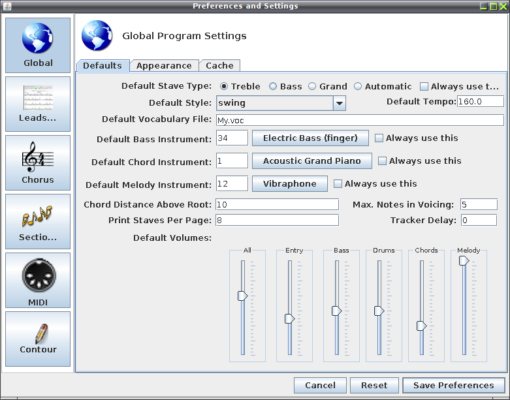This screenshot has width=510, height=400.
Task: Click the Melody volume slider handle
Action: pyautogui.click(x=464, y=260)
